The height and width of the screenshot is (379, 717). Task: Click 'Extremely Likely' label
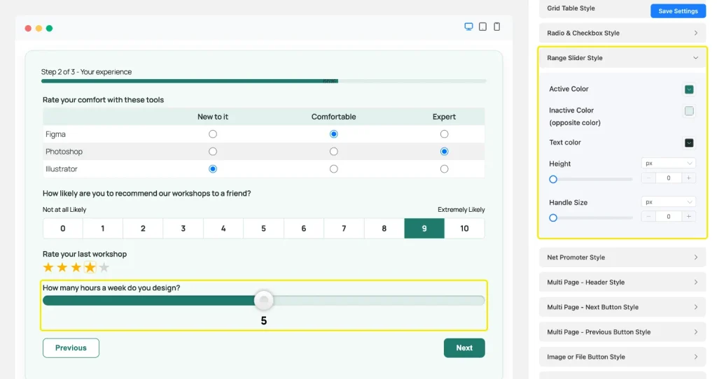coord(461,210)
